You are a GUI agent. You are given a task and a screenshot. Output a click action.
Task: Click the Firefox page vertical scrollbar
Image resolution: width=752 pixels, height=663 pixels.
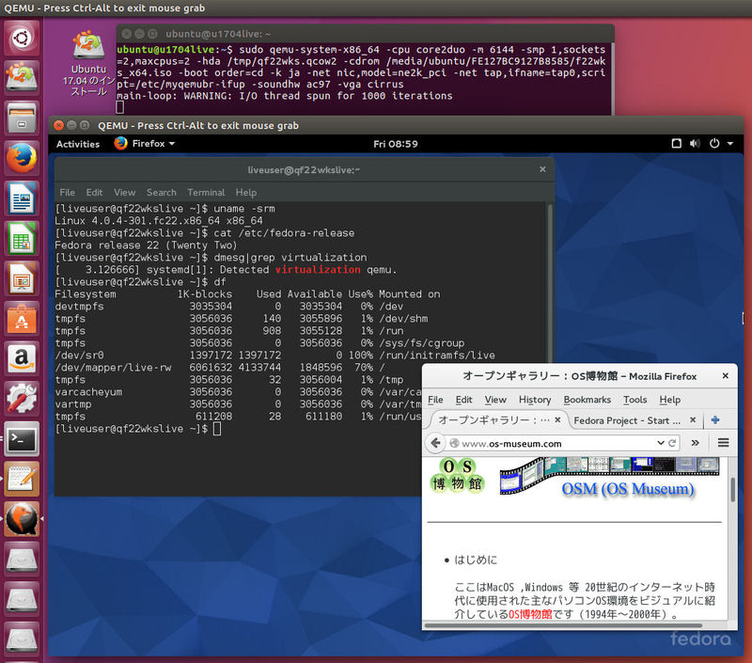click(733, 489)
